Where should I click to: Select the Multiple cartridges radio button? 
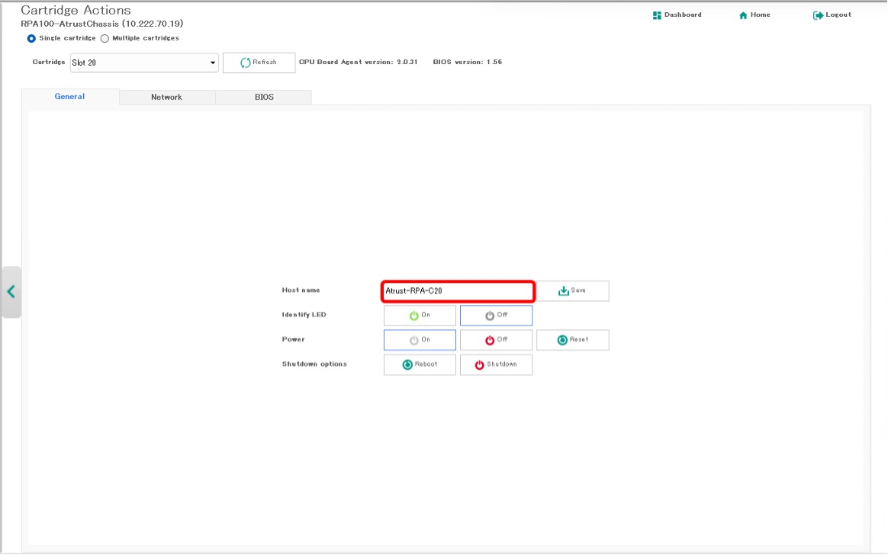click(105, 38)
